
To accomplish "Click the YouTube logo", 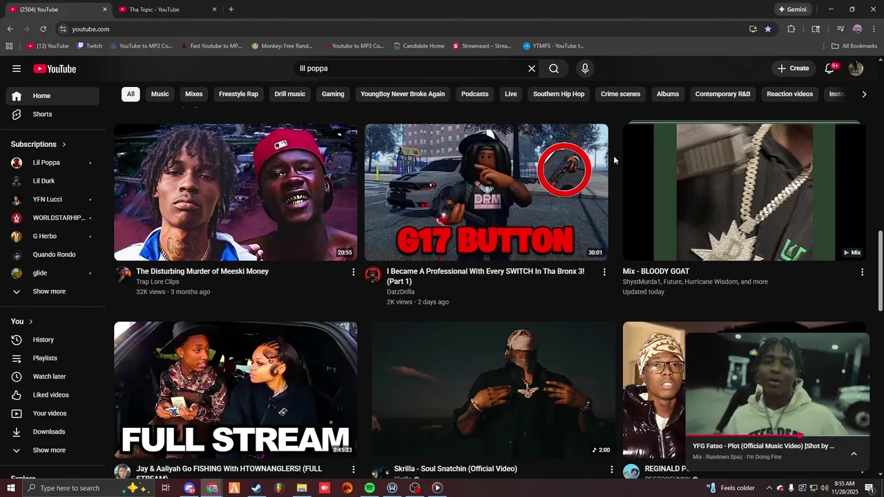I will pyautogui.click(x=55, y=68).
